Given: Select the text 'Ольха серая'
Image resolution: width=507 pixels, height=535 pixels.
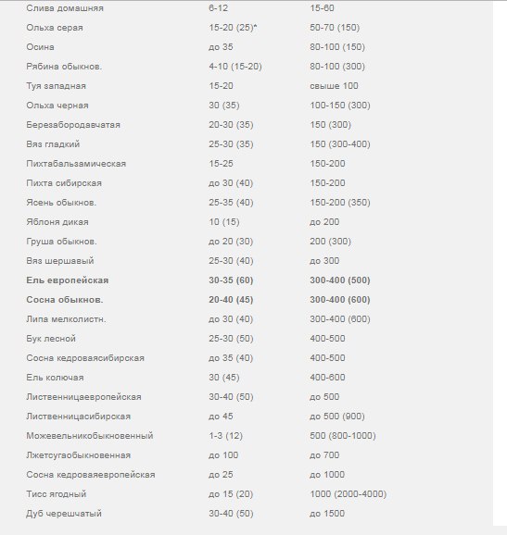Looking at the screenshot, I should pos(55,28).
